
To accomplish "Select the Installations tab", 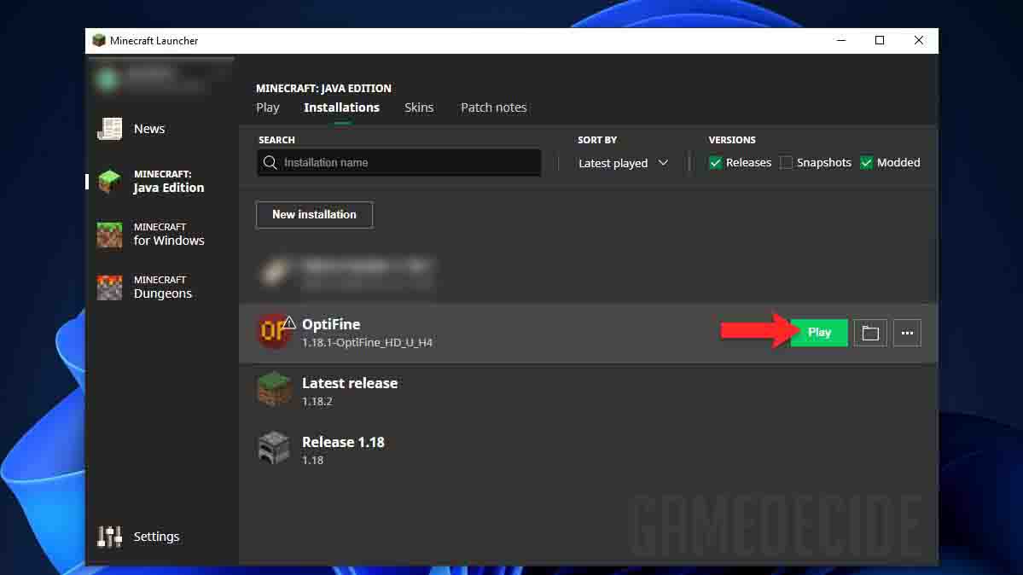I will 342,107.
